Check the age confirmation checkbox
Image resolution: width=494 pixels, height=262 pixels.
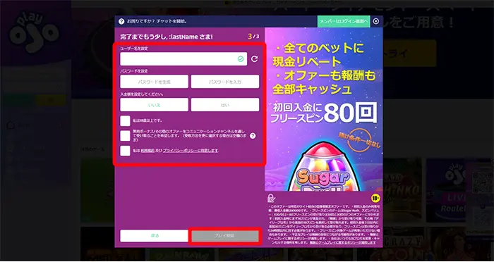[x=125, y=120]
